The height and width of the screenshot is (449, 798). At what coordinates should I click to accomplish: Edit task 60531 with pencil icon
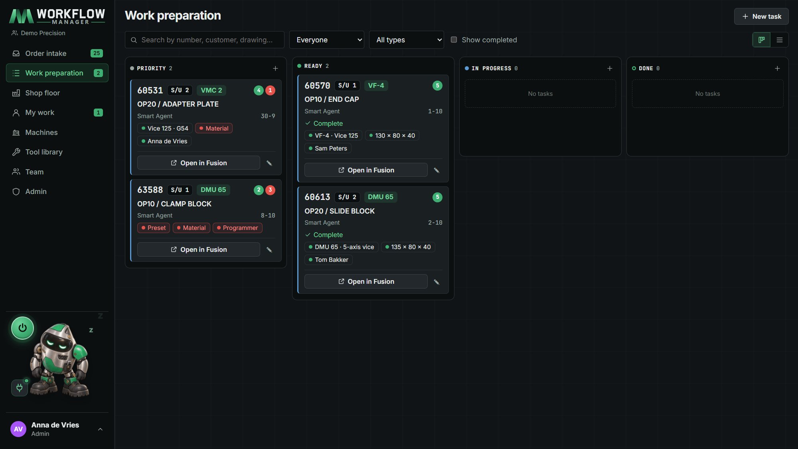click(x=269, y=163)
